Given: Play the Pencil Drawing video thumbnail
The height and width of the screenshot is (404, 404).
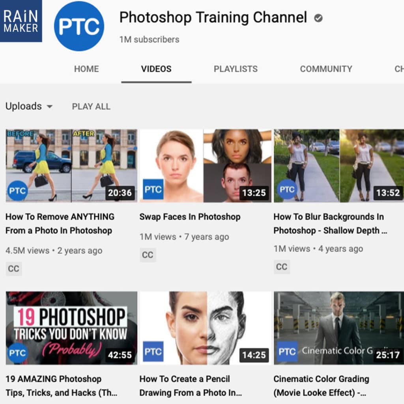Looking at the screenshot, I should [x=205, y=327].
